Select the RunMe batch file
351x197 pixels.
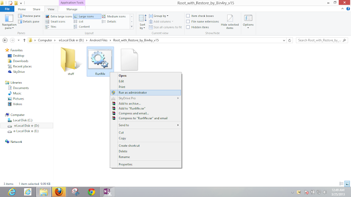(x=100, y=61)
